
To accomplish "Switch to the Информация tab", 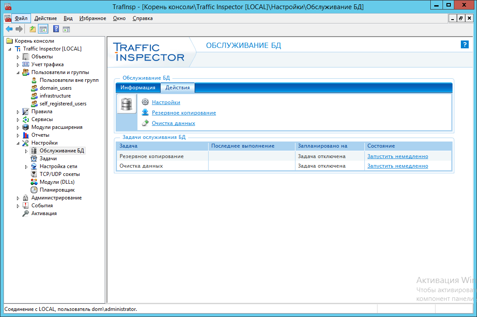I will 138,88.
